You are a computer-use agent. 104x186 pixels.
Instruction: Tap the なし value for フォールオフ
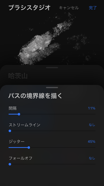click(x=92, y=158)
